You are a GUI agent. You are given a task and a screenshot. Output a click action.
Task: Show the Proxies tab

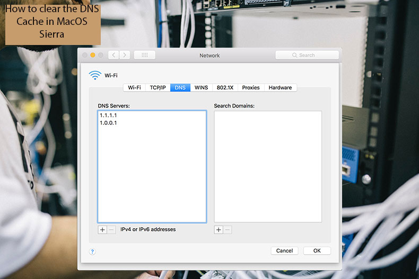[251, 87]
